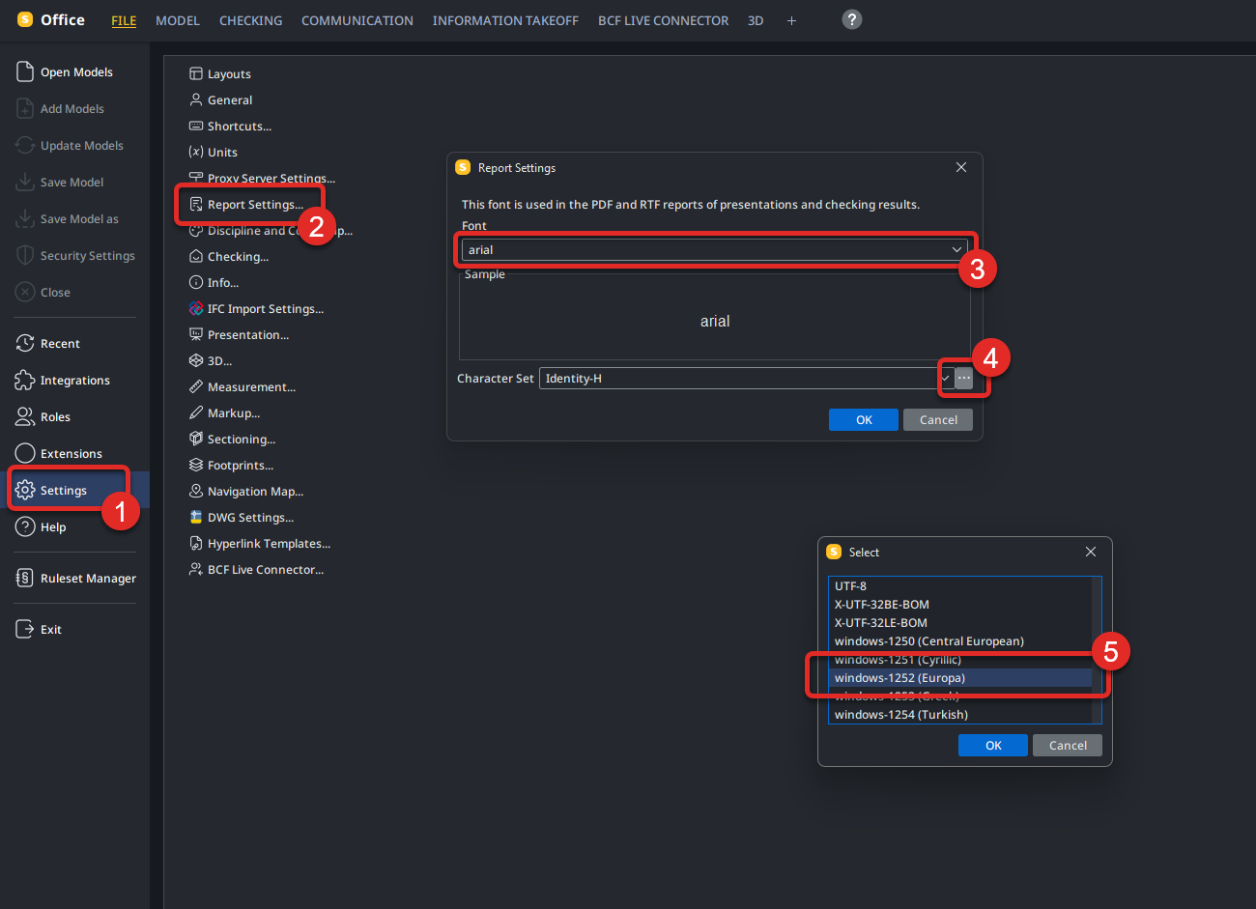This screenshot has width=1256, height=909.
Task: Open Hyperlink Templates... entry
Action: (269, 544)
